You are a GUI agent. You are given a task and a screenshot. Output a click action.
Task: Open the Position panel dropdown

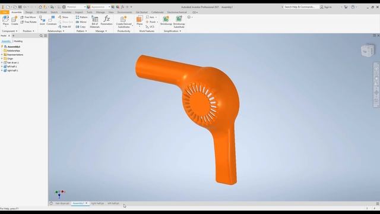(28, 31)
